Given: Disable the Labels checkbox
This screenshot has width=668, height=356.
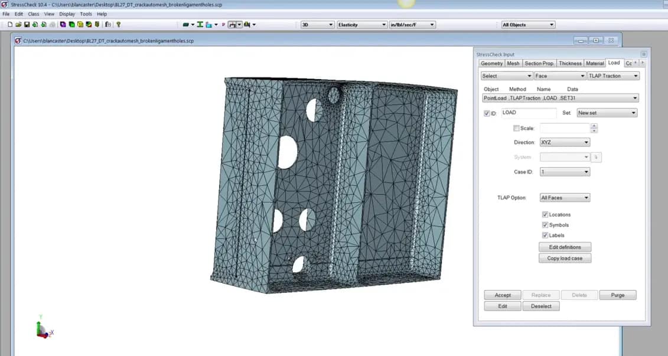Looking at the screenshot, I should [x=545, y=236].
